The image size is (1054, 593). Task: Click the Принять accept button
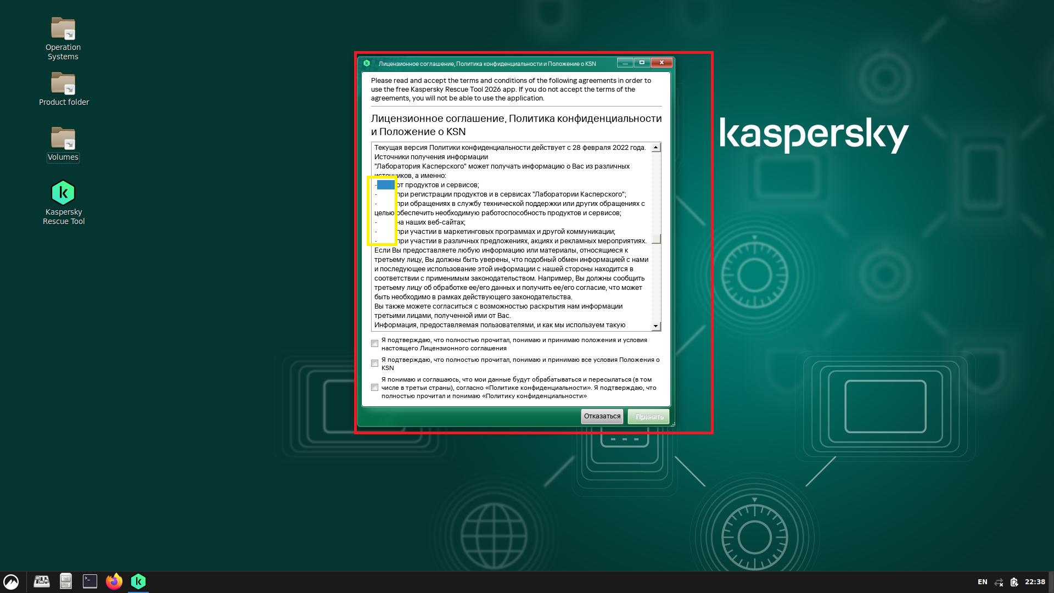[649, 416]
